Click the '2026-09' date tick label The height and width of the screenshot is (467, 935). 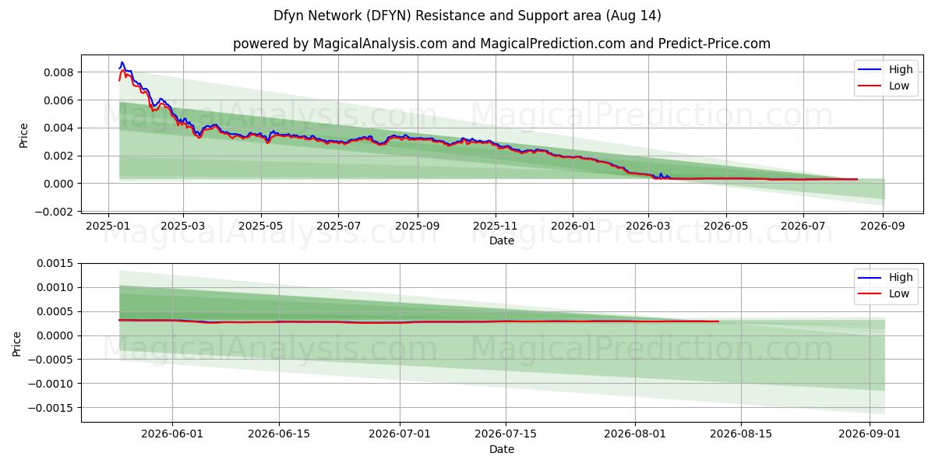click(883, 226)
